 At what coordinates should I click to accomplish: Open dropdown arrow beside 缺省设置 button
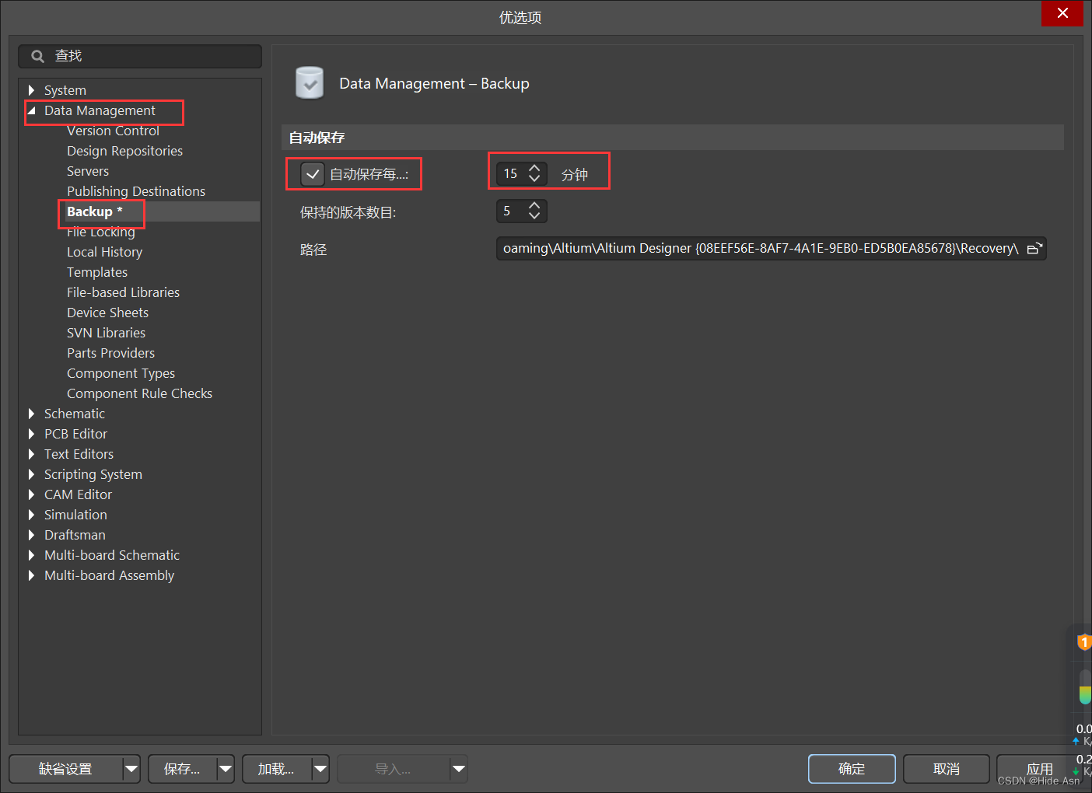[x=131, y=769]
